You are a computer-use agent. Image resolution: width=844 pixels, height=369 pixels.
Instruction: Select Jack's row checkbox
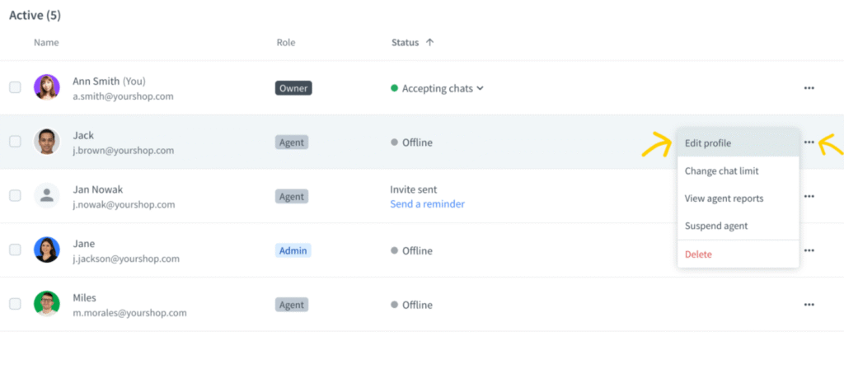tap(15, 142)
